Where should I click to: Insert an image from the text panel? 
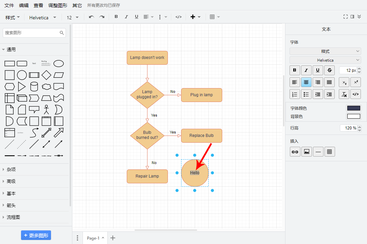pos(307,152)
